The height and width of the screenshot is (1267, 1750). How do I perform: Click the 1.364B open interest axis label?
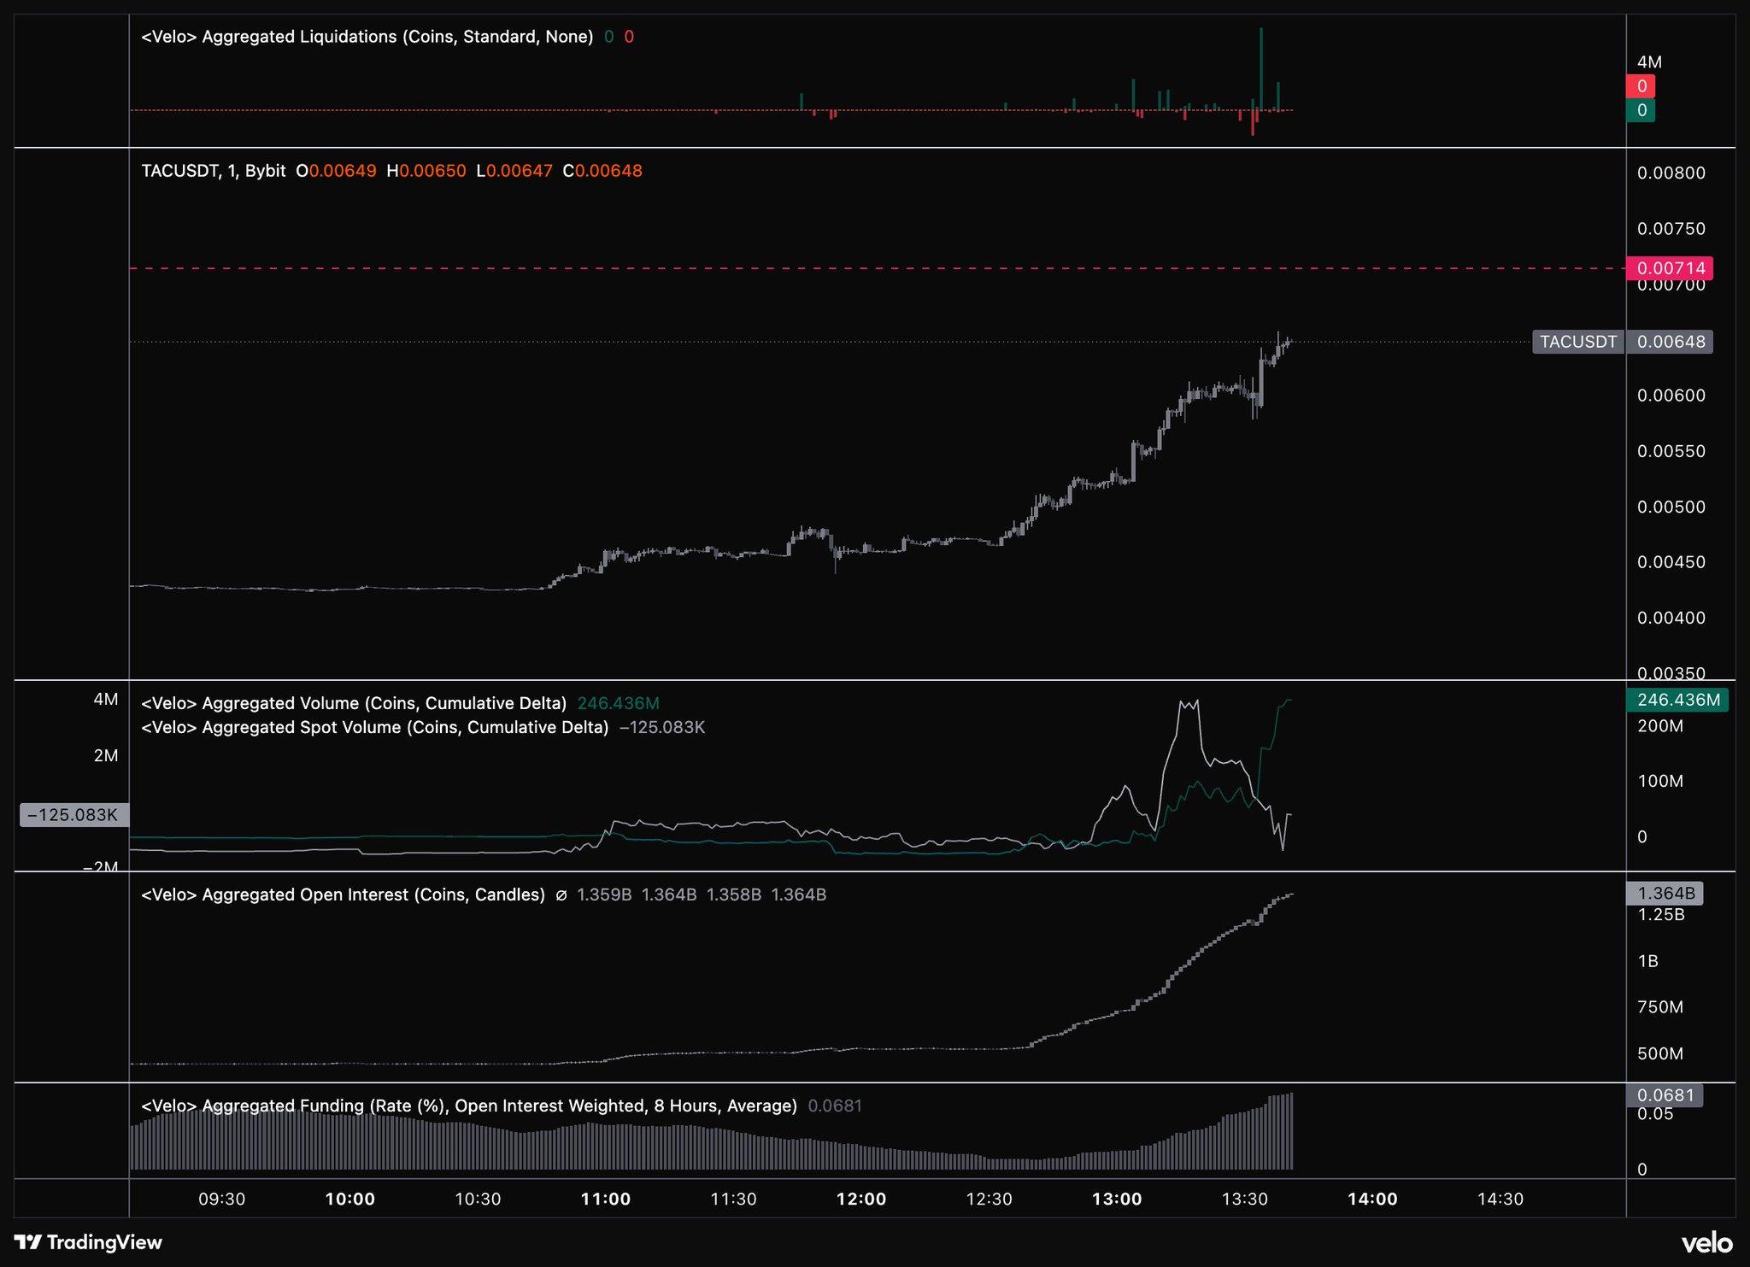coord(1665,893)
